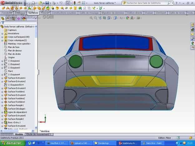Open the Options icon in title bar

pyautogui.click(x=84, y=3)
